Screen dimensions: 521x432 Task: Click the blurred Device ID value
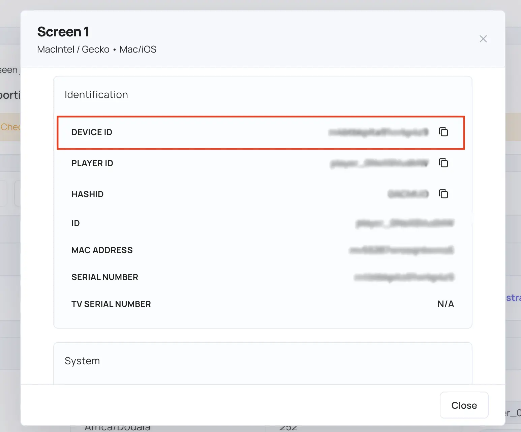click(378, 132)
